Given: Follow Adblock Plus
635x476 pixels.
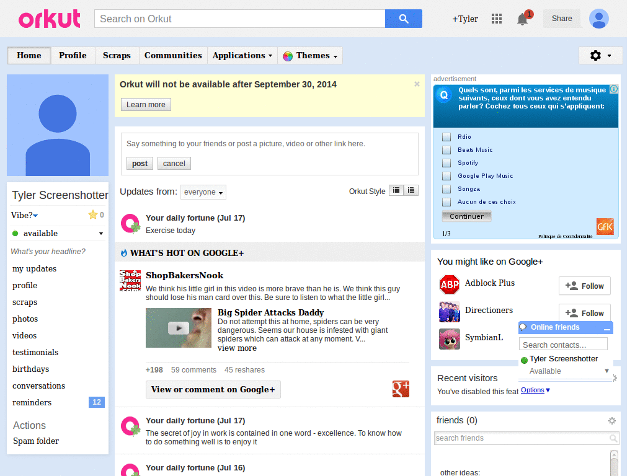Looking at the screenshot, I should (584, 286).
